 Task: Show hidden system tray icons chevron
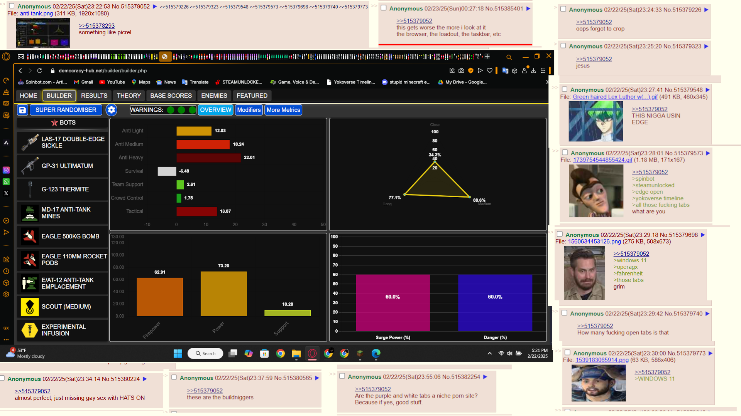[490, 354]
